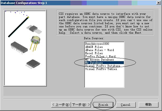Select dBase Files - Word entry
Viewport: 162px width, 111px height.
pos(104,50)
